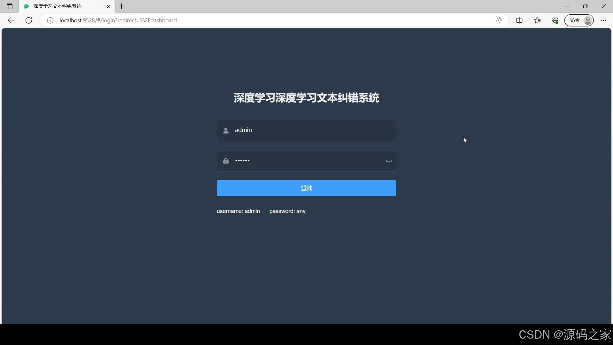Click the new tab plus icon
Viewport: 613px width, 345px height.
(x=122, y=6)
